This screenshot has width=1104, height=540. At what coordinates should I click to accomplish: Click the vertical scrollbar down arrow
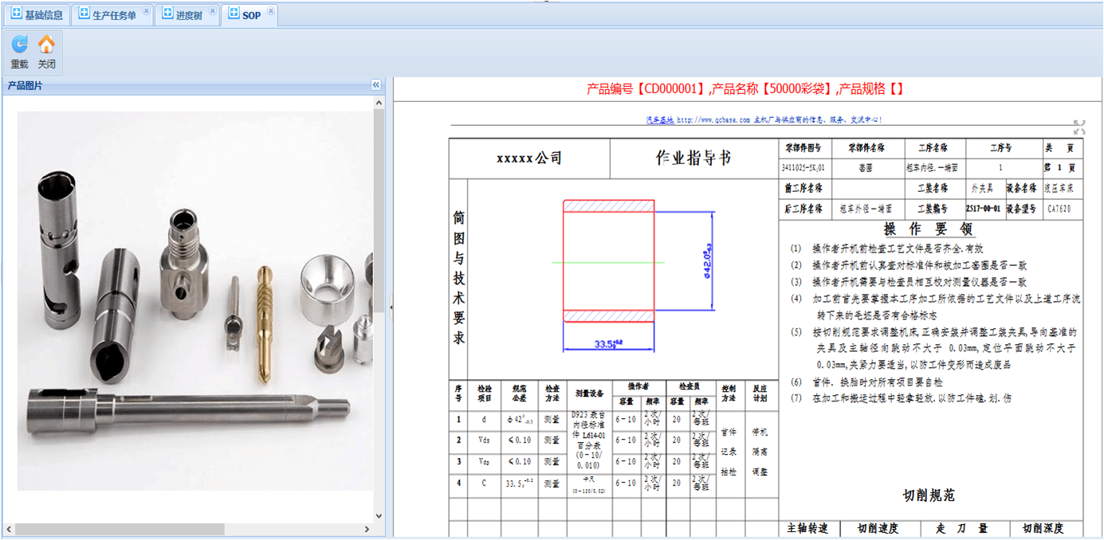coord(379,516)
